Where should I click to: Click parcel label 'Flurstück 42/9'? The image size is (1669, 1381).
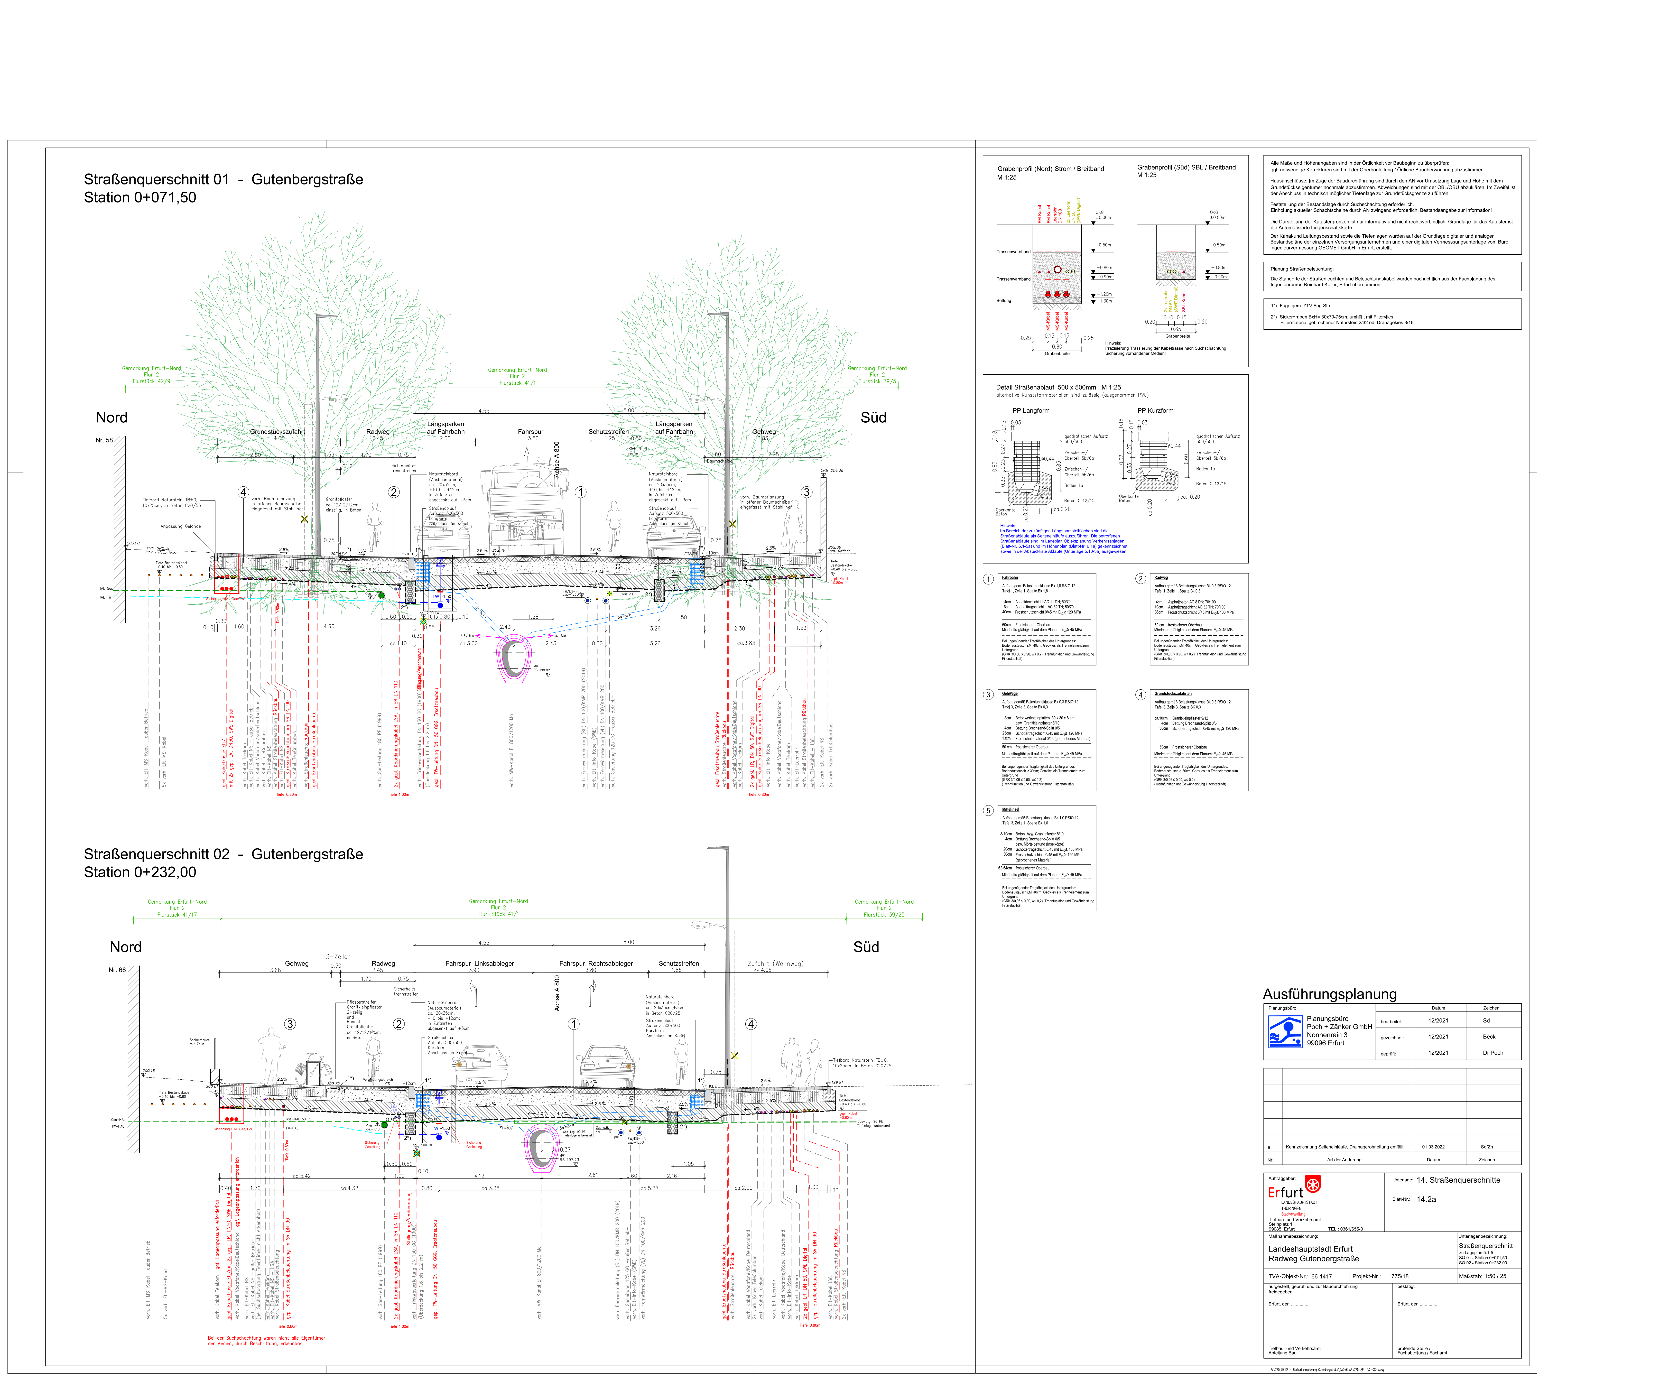[x=151, y=381]
